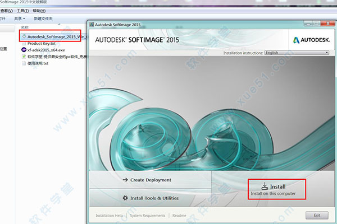Image resolution: width=337 pixels, height=224 pixels.
Task: Click the 名称 column header in Explorer
Action: pyautogui.click(x=25, y=27)
